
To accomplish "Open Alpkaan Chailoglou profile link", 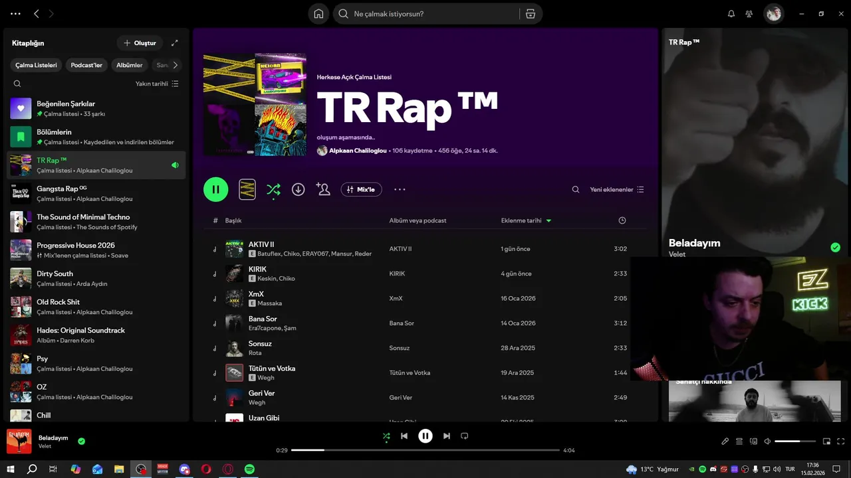I will coord(358,151).
